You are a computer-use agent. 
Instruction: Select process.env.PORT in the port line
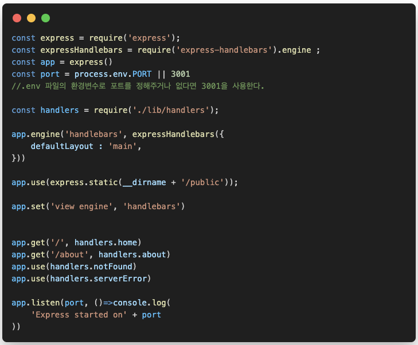click(113, 74)
